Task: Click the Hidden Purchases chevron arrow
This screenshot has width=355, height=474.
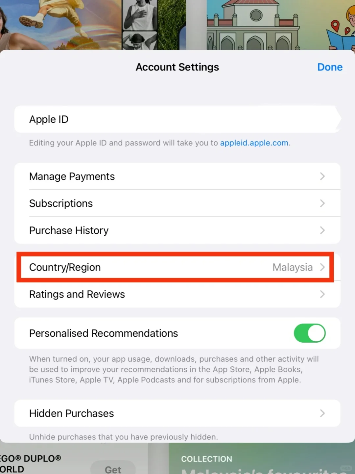Action: pos(322,413)
